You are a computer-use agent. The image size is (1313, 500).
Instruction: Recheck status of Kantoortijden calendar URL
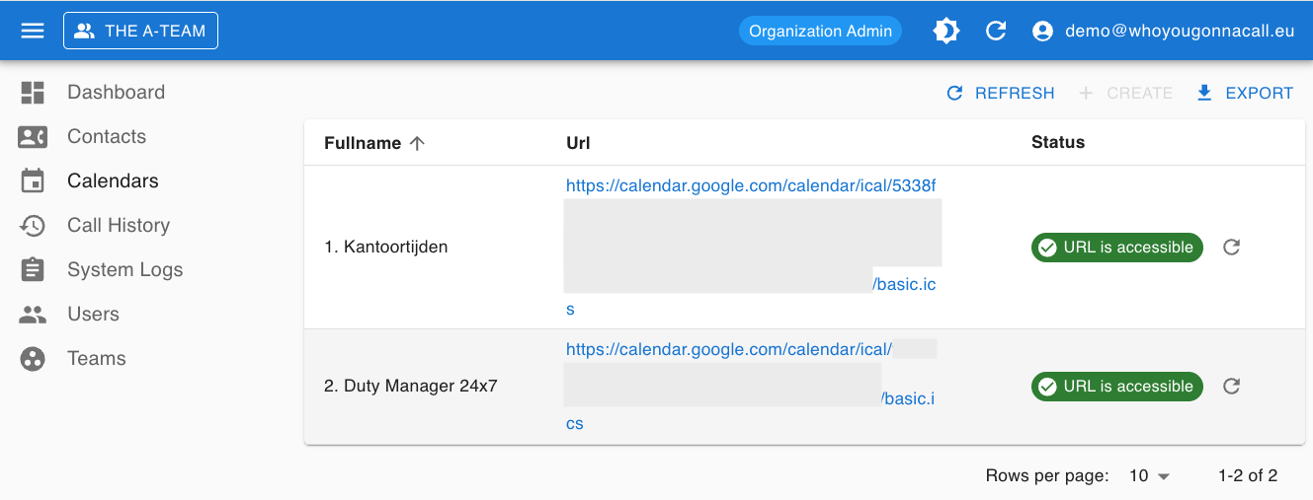click(x=1231, y=248)
